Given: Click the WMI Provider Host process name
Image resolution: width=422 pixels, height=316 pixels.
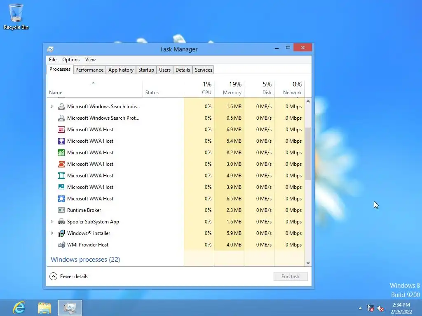Looking at the screenshot, I should pyautogui.click(x=88, y=245).
